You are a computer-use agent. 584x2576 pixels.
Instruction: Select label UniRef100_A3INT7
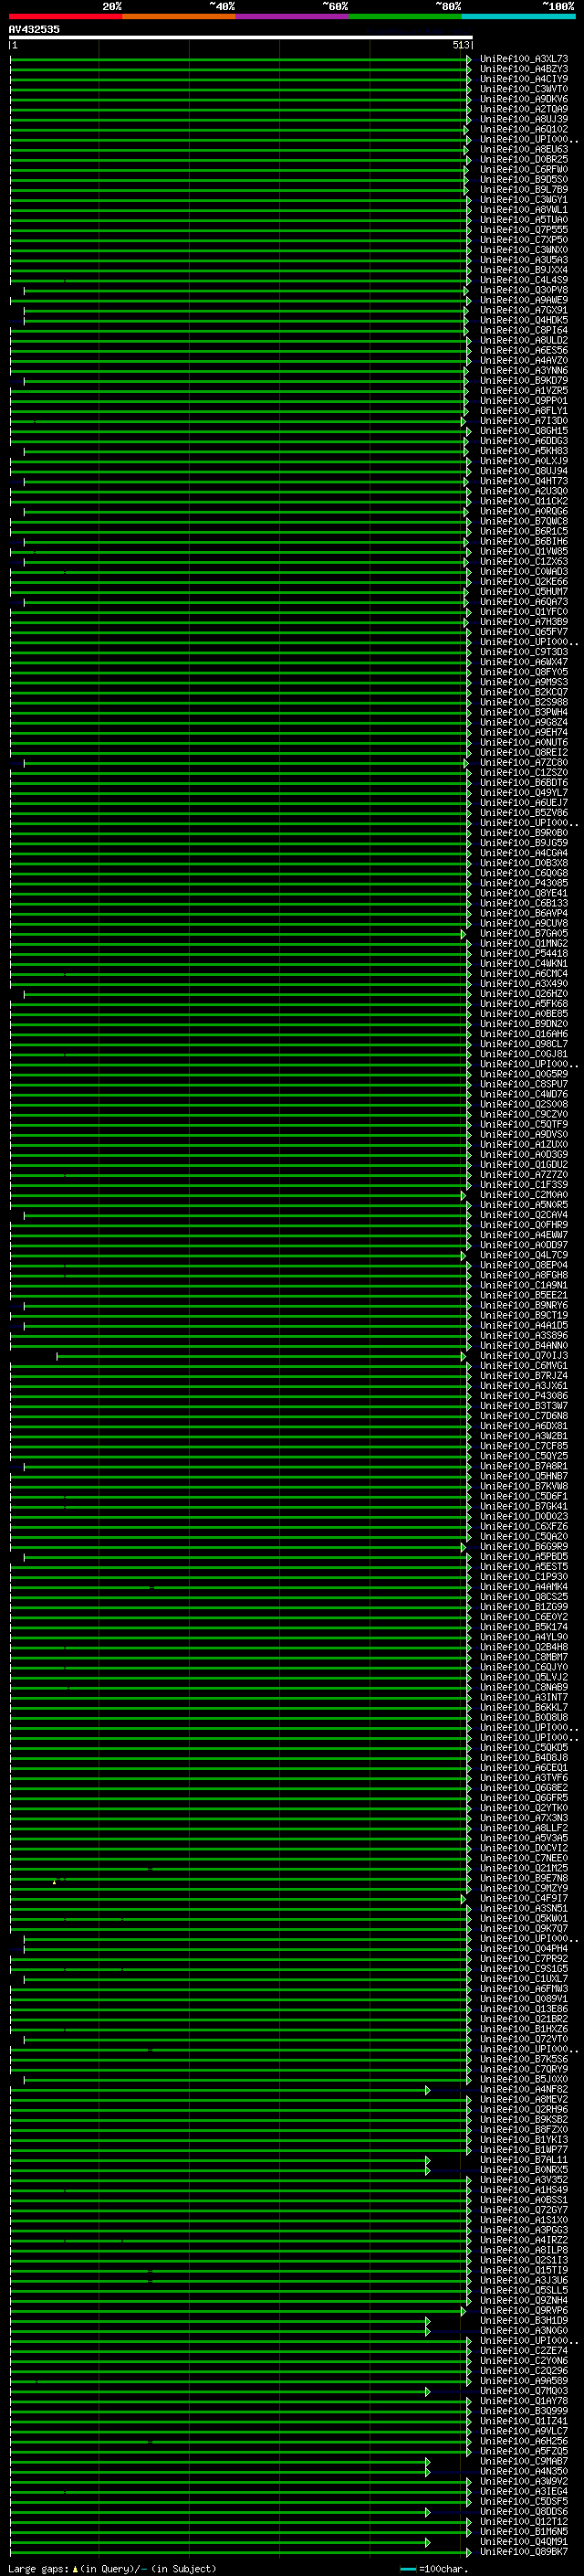pos(524,1697)
